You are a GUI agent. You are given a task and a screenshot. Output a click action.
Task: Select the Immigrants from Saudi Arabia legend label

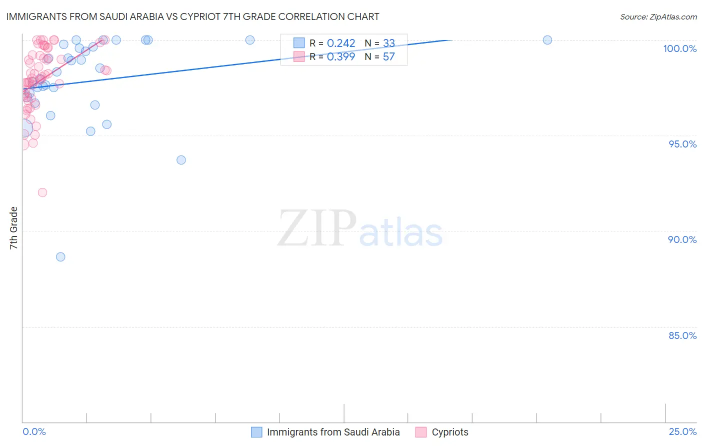[333, 432]
